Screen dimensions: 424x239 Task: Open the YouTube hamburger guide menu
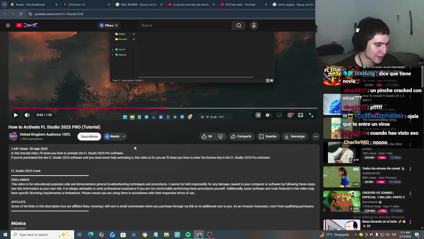point(8,25)
